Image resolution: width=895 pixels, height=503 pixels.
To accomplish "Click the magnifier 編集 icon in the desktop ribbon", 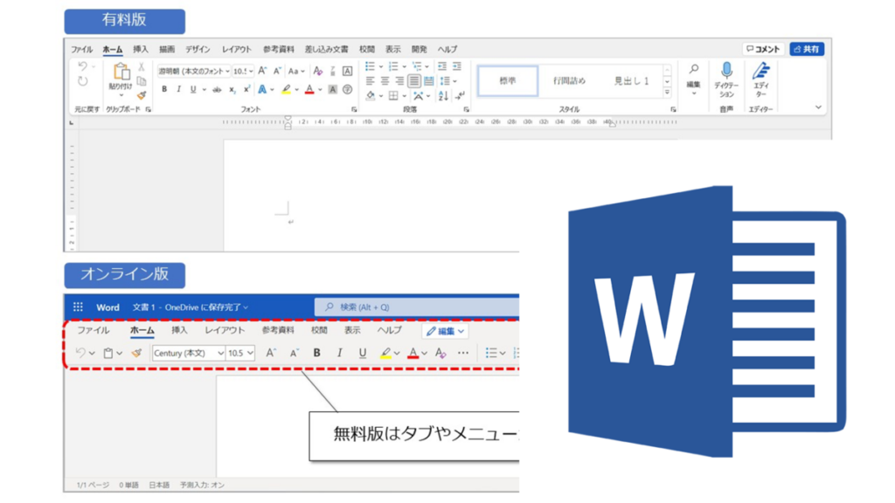I will coord(693,71).
